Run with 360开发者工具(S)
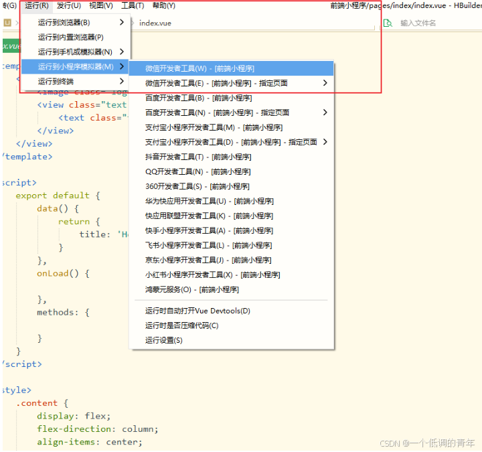 coord(231,187)
